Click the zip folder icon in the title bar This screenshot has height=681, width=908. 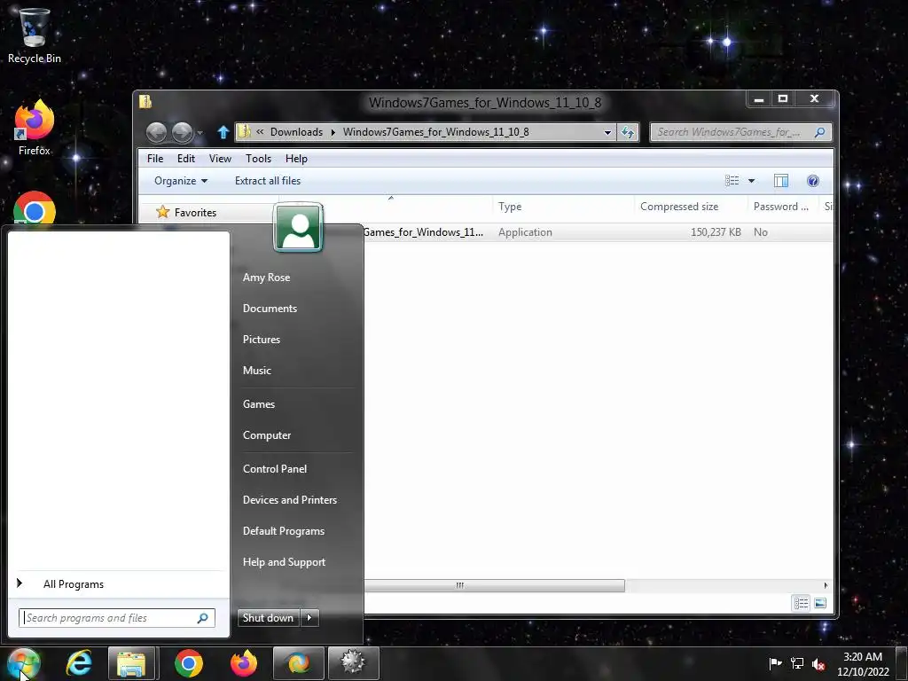click(145, 102)
